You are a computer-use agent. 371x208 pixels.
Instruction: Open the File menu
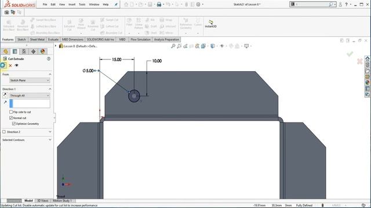click(45, 4)
